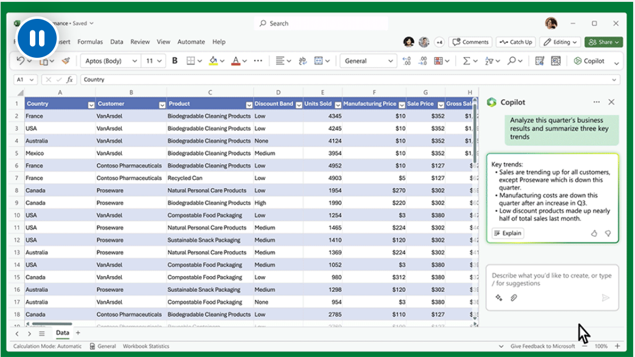Click the Sort and Filter icon

pyautogui.click(x=489, y=61)
